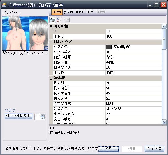Click the キャンセ cancel button
168x155 pixels.
pos(155,149)
